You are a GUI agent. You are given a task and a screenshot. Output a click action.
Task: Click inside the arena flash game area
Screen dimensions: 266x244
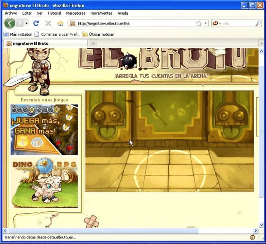[169, 141]
